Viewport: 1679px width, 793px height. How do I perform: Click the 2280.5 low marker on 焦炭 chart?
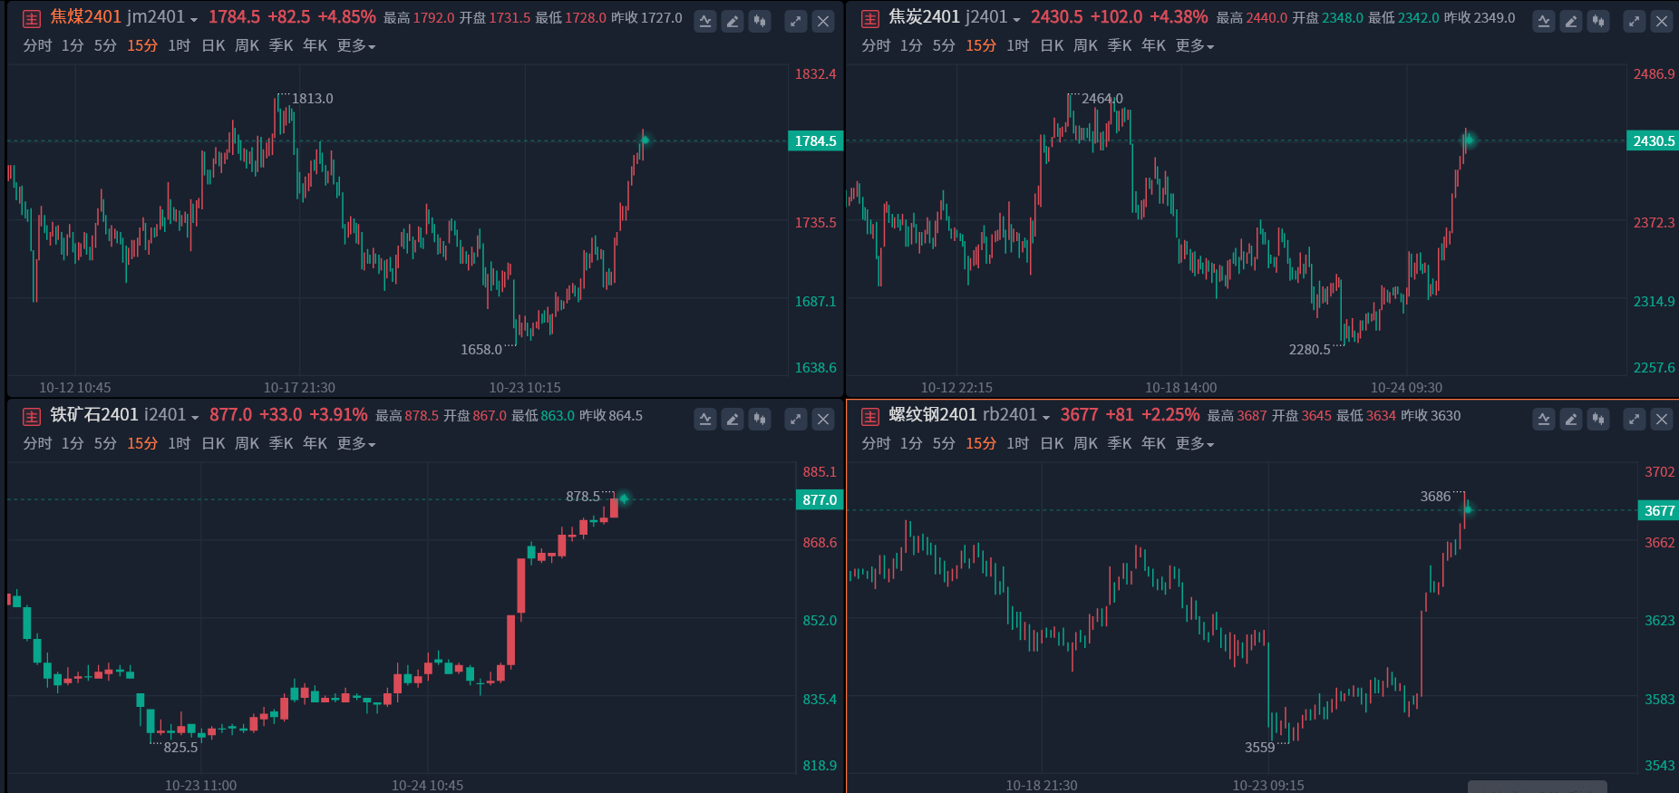[x=1309, y=349]
